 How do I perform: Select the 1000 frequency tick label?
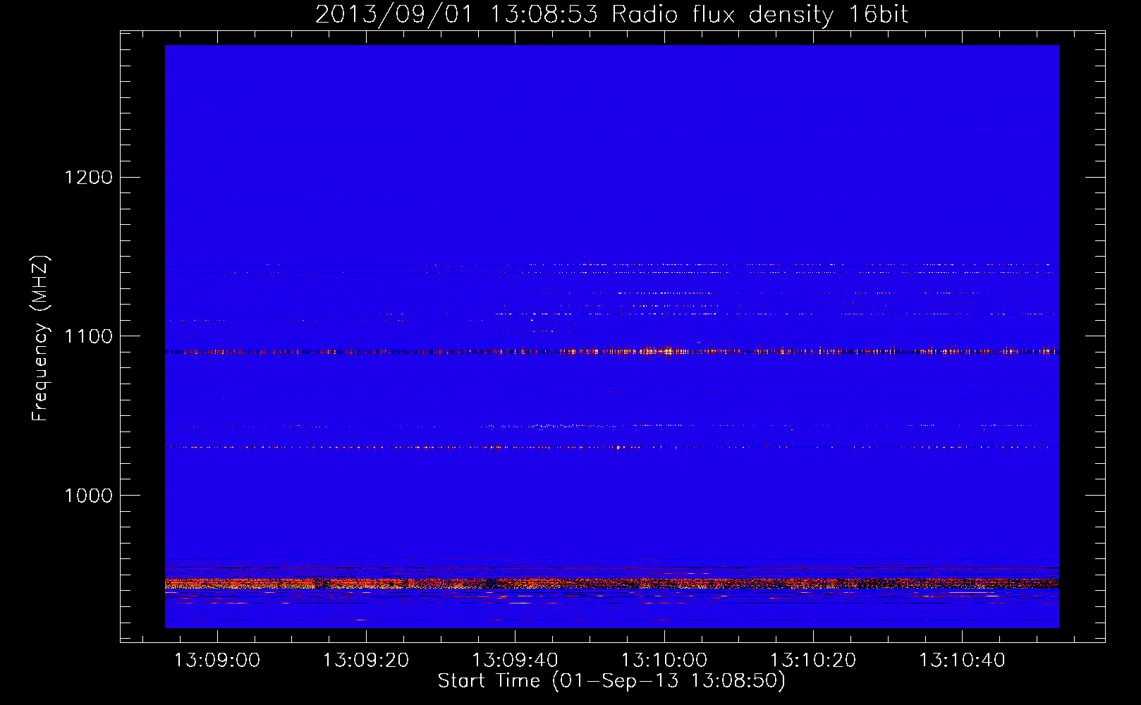point(89,496)
